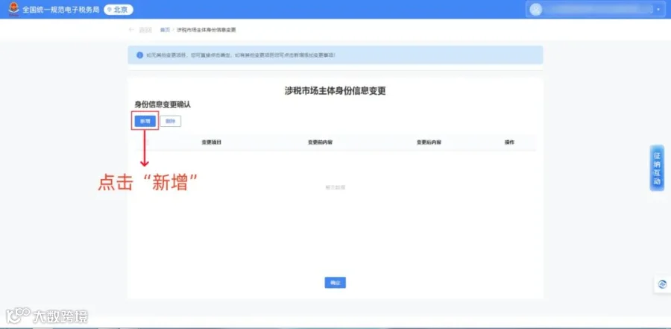
Task: Click the 身份信息变更确认 section heading
Action: [163, 104]
